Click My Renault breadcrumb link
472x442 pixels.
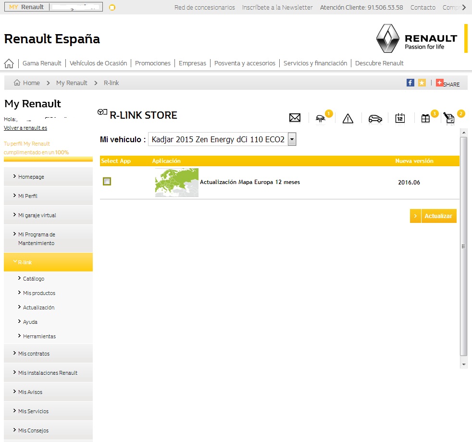click(x=72, y=83)
